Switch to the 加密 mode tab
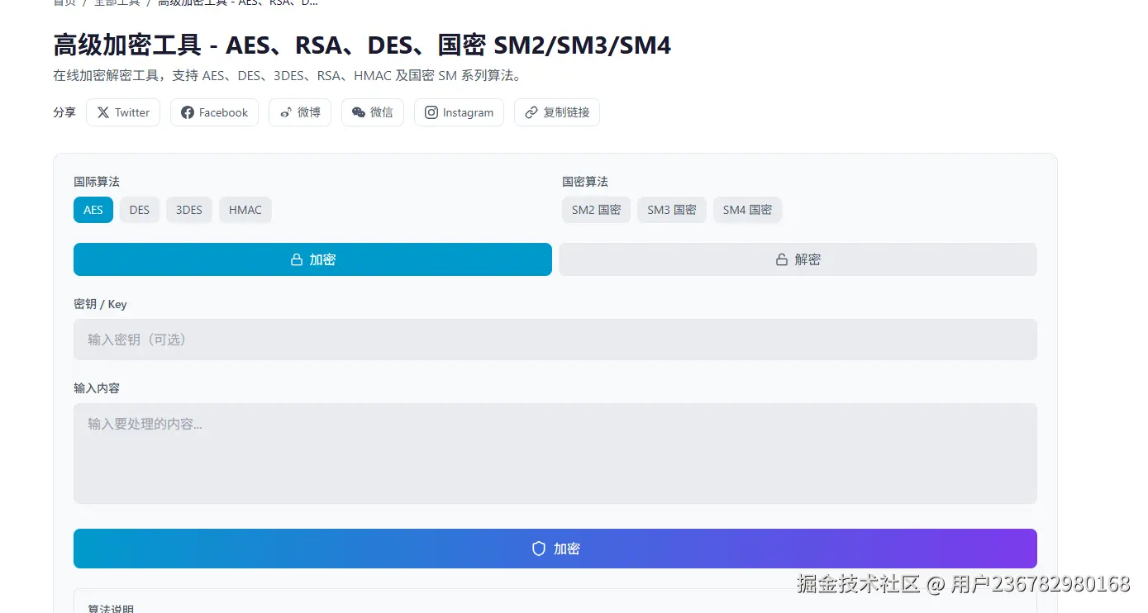 [x=312, y=259]
